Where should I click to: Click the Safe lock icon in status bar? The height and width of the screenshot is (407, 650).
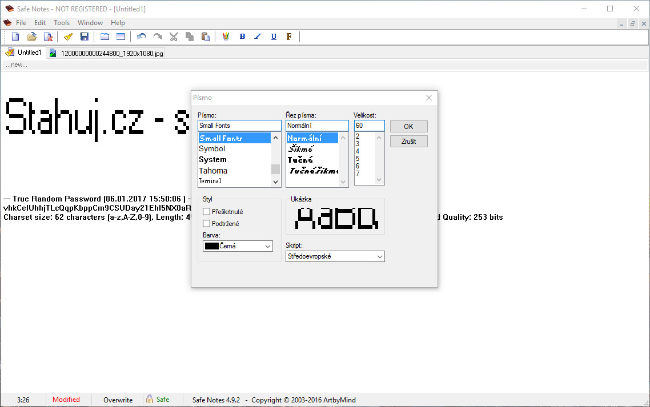click(x=149, y=399)
